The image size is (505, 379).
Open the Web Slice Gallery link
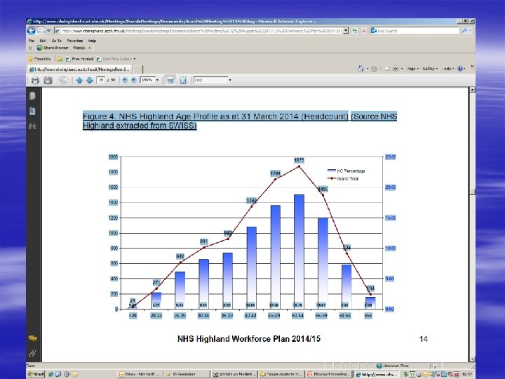click(x=116, y=59)
